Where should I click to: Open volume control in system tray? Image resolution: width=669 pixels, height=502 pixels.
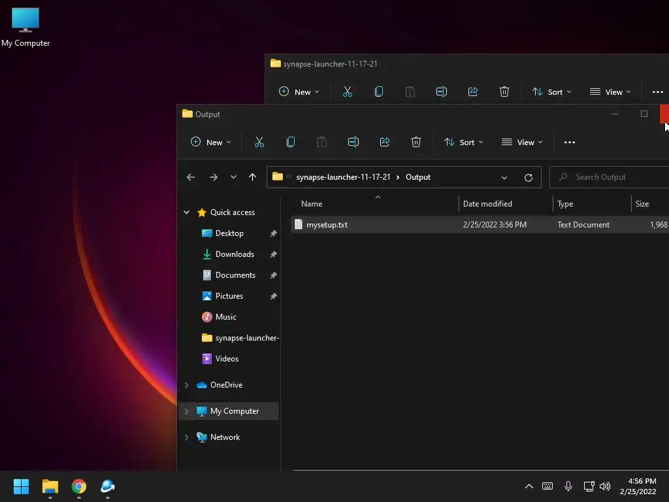pos(605,486)
